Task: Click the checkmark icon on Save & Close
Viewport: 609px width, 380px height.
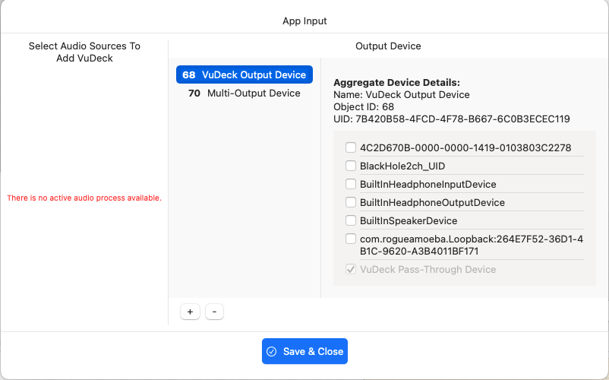Action: [x=272, y=351]
